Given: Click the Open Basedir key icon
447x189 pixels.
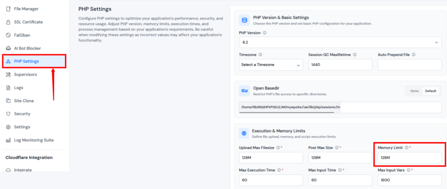Looking at the screenshot, I should [x=244, y=91].
